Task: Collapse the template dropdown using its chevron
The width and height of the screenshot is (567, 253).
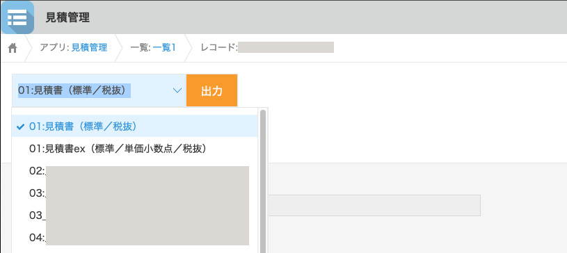Action: [177, 90]
